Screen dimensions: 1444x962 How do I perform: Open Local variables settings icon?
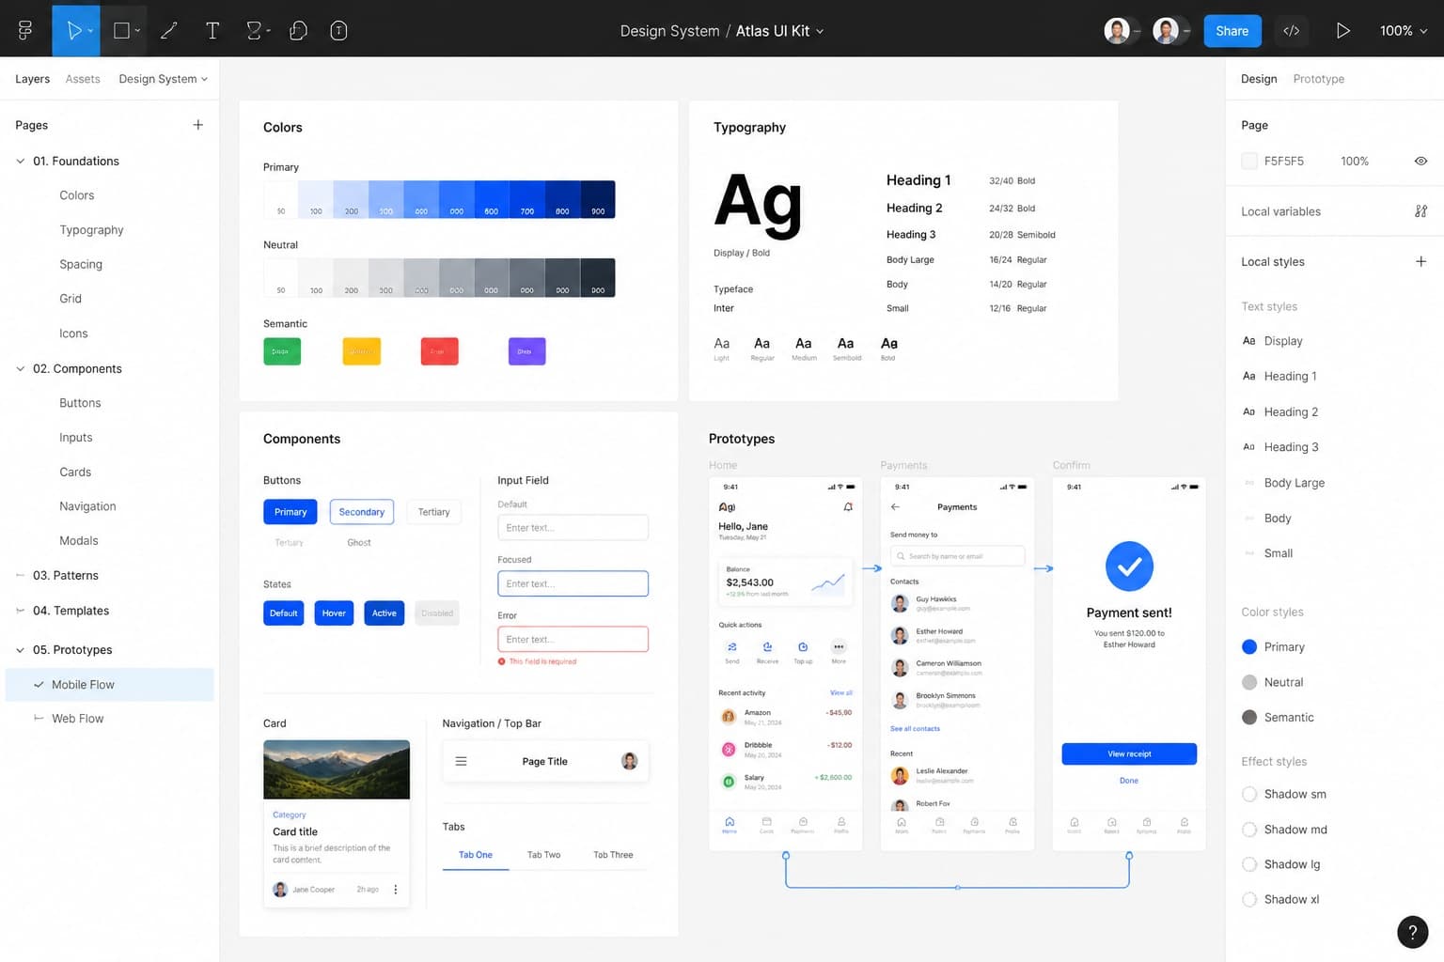[1420, 211]
